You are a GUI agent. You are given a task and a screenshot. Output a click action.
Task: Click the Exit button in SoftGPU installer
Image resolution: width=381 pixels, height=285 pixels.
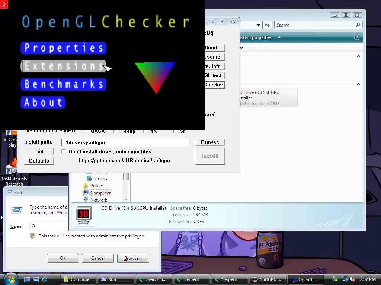click(x=39, y=151)
